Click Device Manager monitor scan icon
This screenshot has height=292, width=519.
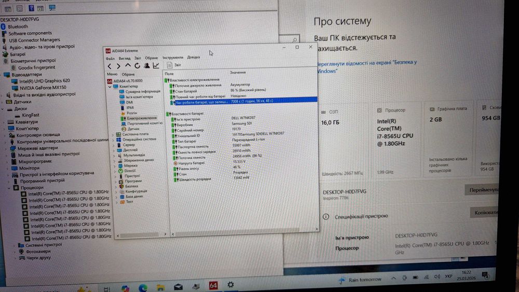pyautogui.click(x=52, y=8)
